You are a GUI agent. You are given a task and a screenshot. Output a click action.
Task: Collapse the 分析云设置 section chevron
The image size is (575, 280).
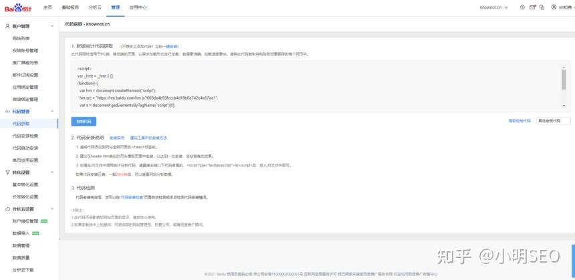coord(51,209)
